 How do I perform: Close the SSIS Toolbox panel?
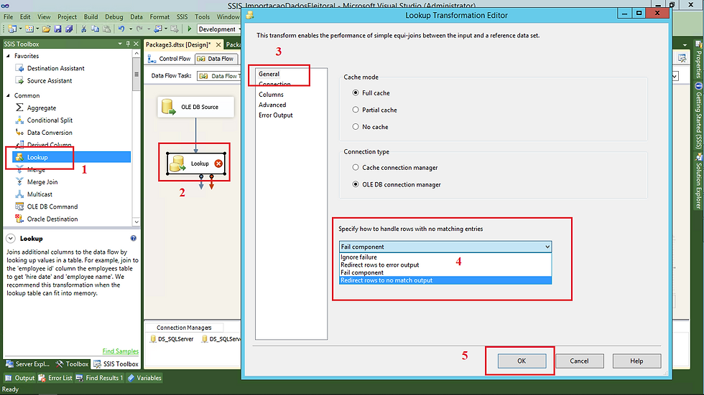(x=136, y=44)
